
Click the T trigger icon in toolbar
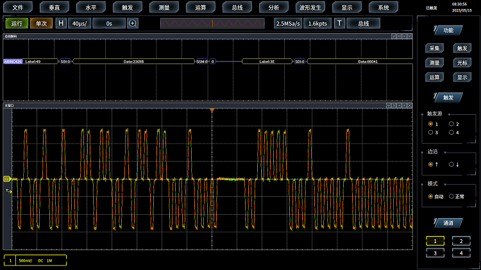[x=339, y=23]
